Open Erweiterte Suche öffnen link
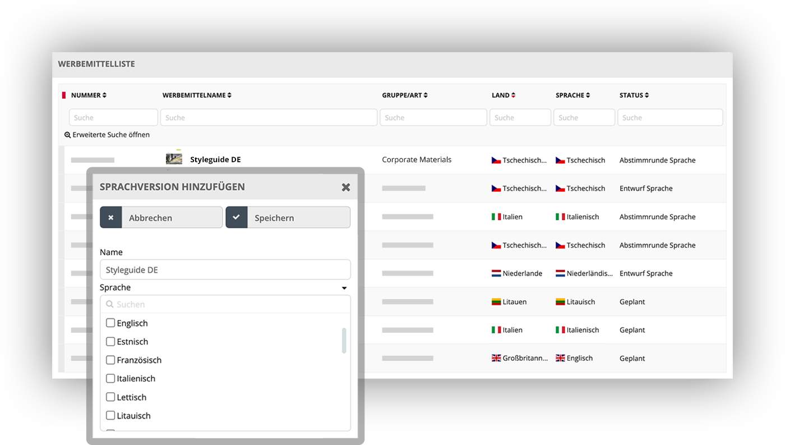785x445 pixels. (111, 135)
